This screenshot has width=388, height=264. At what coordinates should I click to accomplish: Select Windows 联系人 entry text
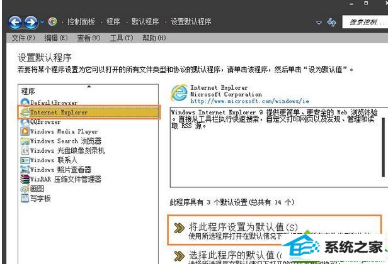point(54,160)
